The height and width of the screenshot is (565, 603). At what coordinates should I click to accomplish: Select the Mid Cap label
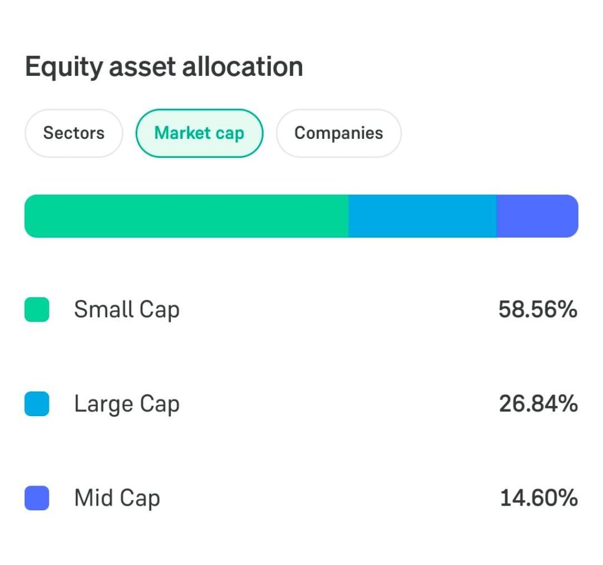[x=117, y=498]
